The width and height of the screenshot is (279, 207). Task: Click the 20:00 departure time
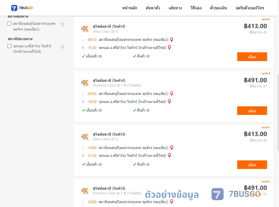(x=92, y=202)
